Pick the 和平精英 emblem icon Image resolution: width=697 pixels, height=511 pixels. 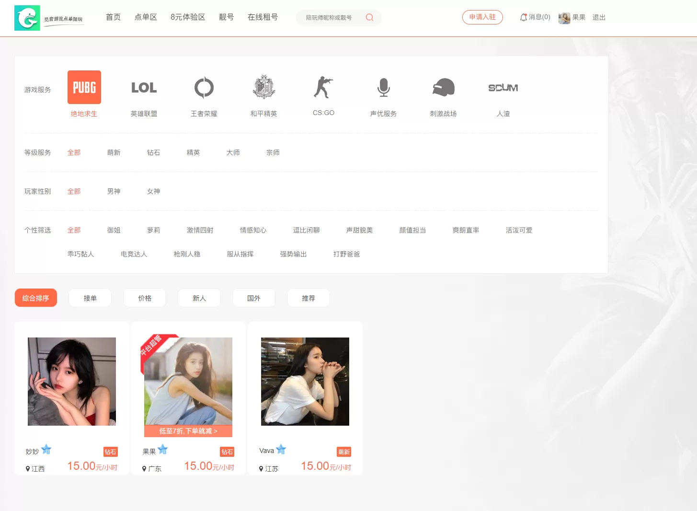coord(263,87)
